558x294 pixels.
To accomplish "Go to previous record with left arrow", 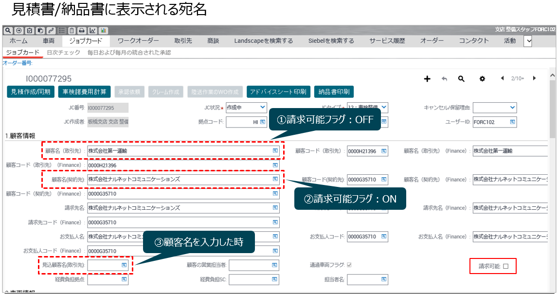I will [x=502, y=78].
